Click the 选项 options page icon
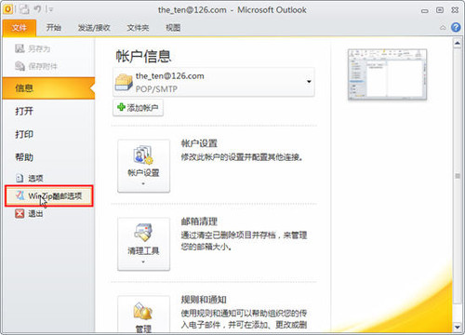The image size is (465, 335). click(20, 178)
